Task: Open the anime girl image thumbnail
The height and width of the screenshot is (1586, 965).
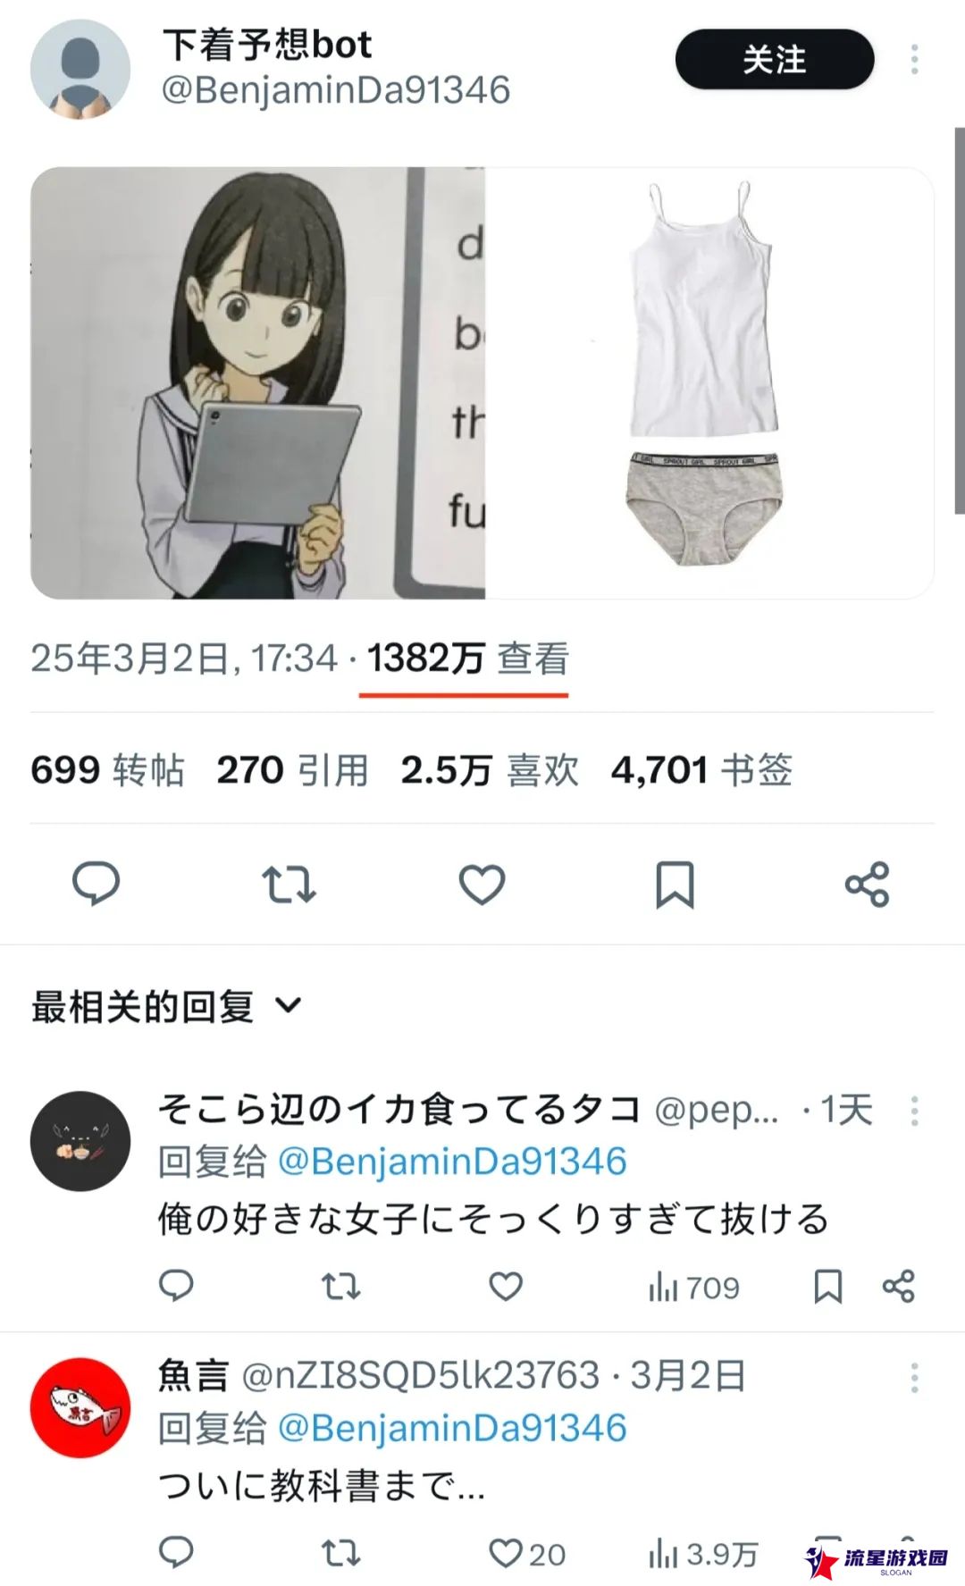Action: [257, 382]
